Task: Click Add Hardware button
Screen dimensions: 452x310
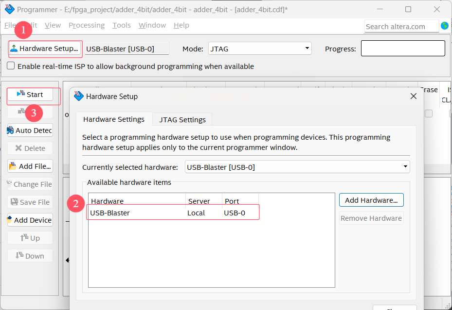Action: [371, 200]
